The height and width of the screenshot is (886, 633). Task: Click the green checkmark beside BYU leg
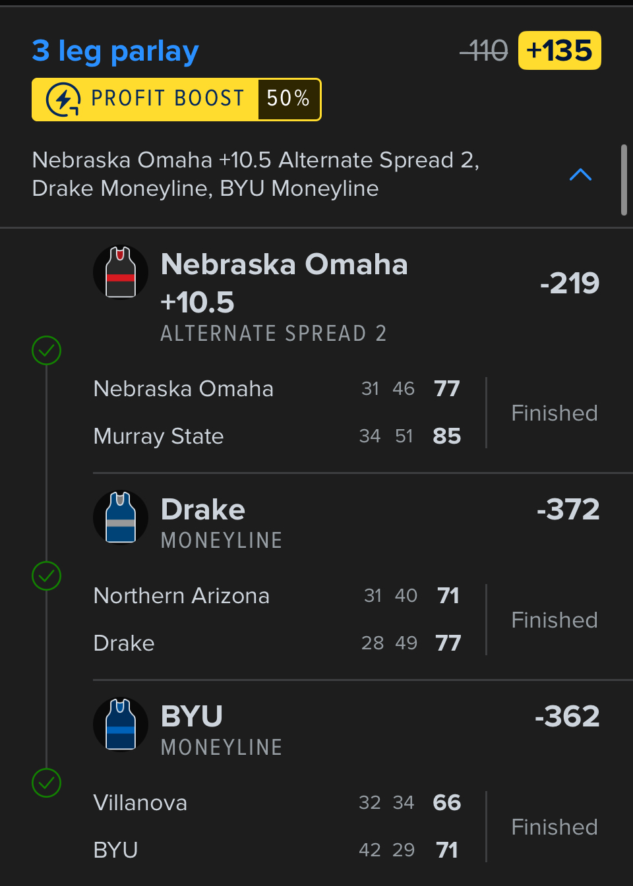point(46,783)
